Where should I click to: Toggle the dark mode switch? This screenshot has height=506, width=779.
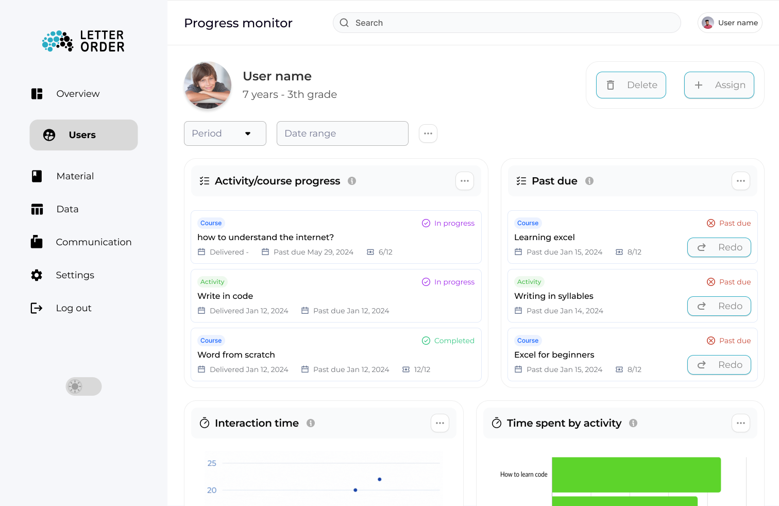(x=83, y=386)
